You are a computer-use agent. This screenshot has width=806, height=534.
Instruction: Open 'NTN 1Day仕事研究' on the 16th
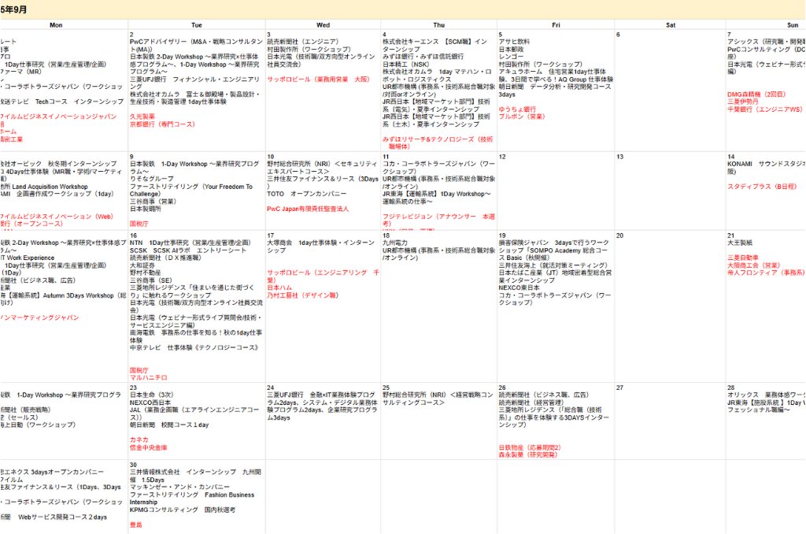point(190,243)
